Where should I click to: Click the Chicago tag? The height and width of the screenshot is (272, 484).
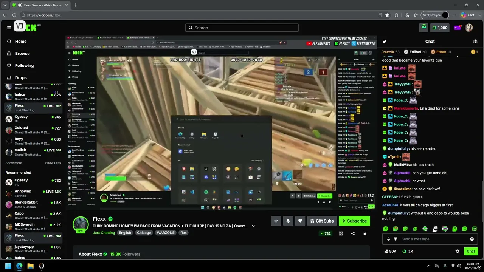point(144,233)
